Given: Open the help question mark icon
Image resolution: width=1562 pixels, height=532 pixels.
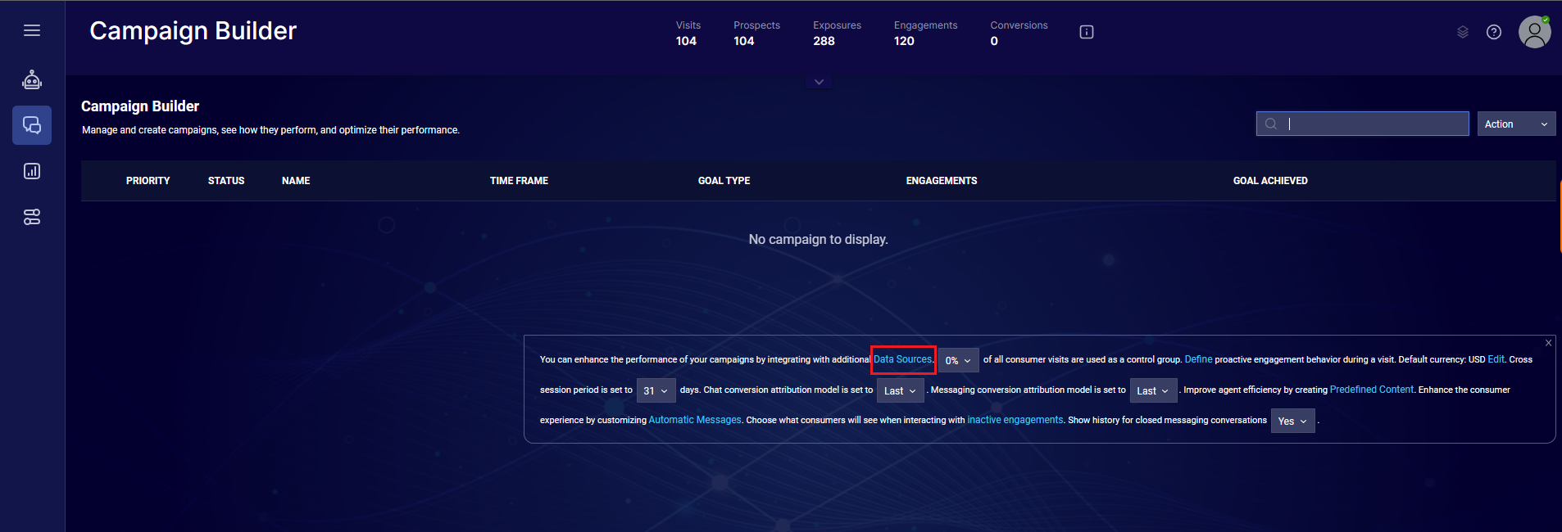Looking at the screenshot, I should (x=1494, y=32).
